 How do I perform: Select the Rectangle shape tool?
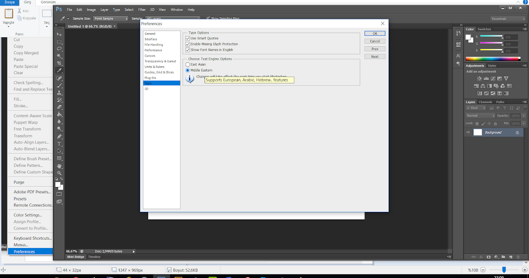pos(59,158)
